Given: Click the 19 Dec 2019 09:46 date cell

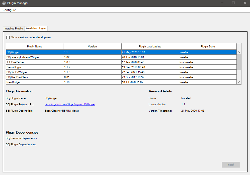Looking at the screenshot, I should 150,67.
